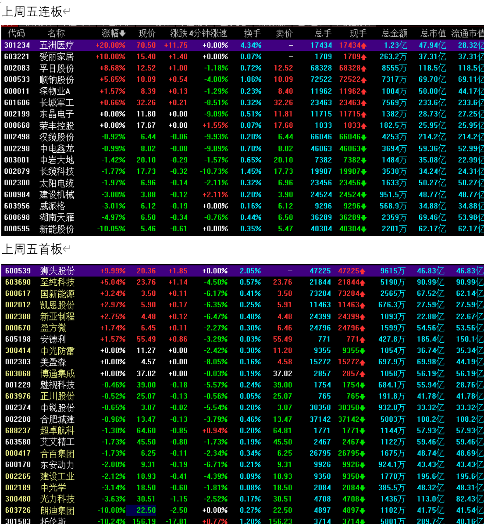Click 上周五连板 heading text
Image resolution: width=484 pixels, height=524 pixels.
point(32,12)
